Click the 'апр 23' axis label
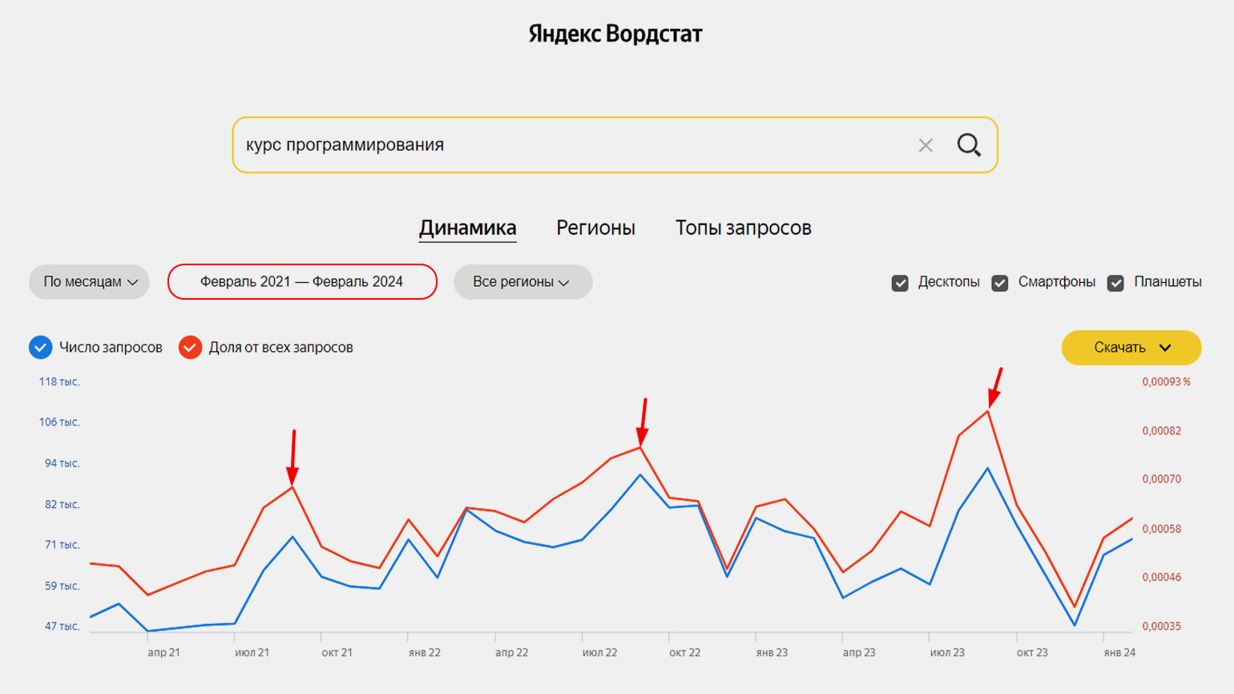1234x694 pixels. tap(859, 652)
